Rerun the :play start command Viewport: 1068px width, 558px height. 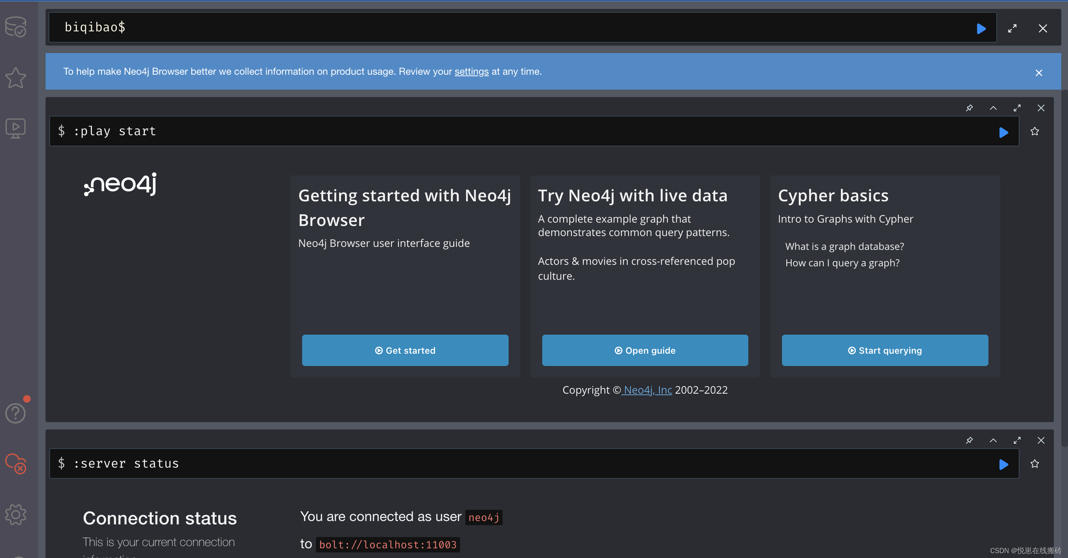pos(1003,132)
